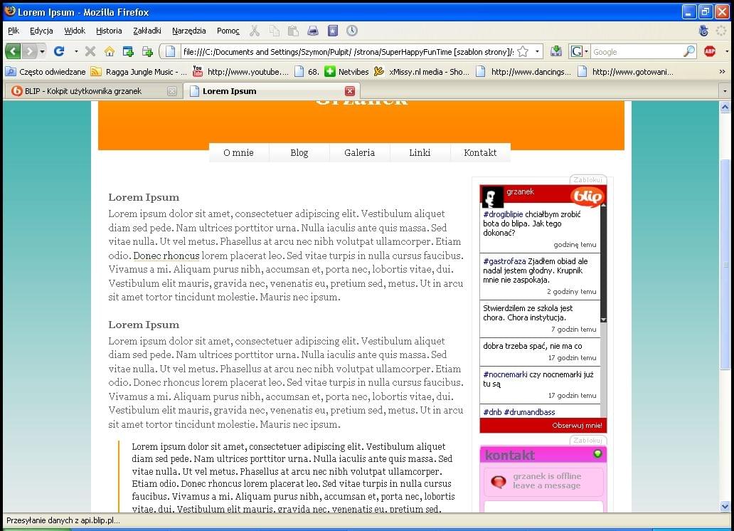
Task: Click the grzanek avatar in the Blip widget
Action: 492,197
